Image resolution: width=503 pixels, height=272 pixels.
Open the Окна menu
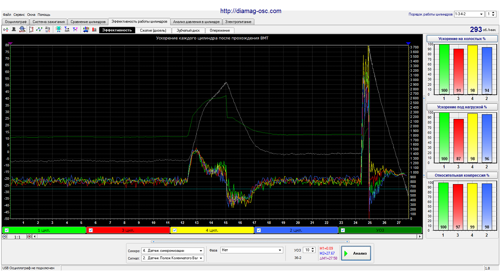(x=31, y=15)
